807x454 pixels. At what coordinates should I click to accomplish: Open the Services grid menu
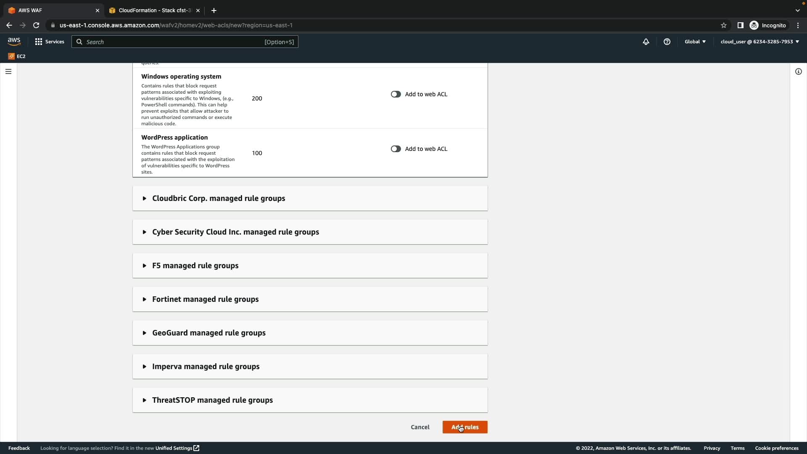[50, 42]
